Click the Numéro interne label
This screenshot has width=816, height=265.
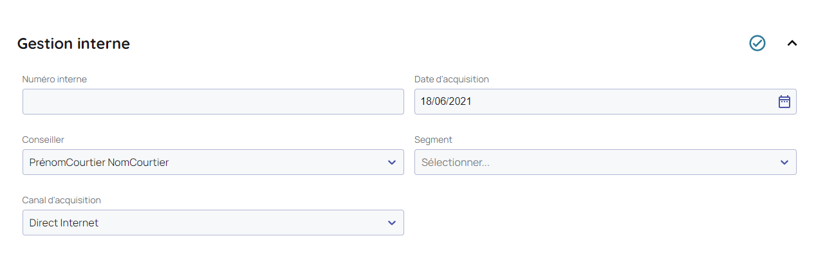(x=55, y=79)
